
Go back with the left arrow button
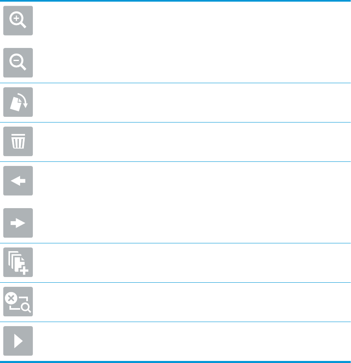(x=18, y=181)
